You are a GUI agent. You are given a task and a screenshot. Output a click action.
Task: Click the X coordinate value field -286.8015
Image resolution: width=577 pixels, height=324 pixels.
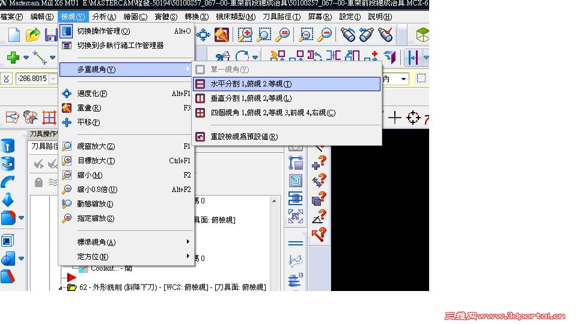32,79
